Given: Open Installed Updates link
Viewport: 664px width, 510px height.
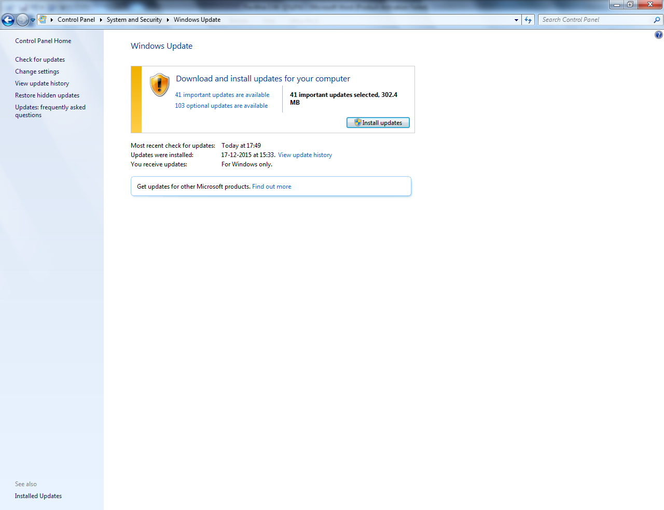Looking at the screenshot, I should (x=38, y=496).
